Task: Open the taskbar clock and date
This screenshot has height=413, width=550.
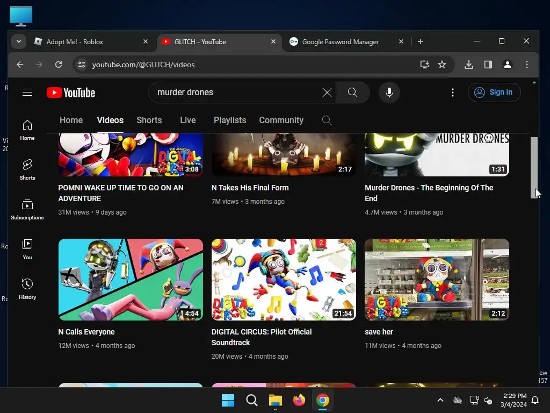Action: tap(514, 400)
